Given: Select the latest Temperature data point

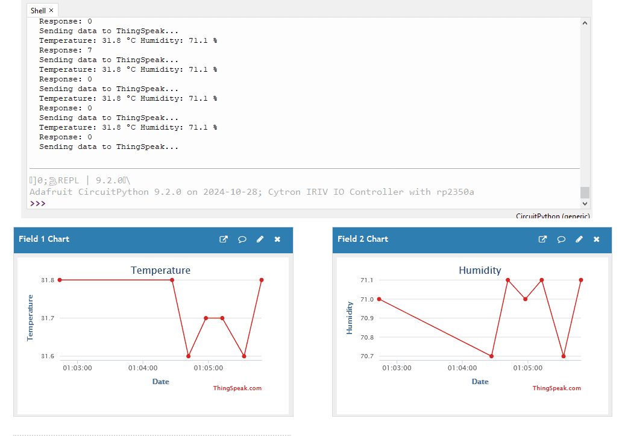Looking at the screenshot, I should click(x=261, y=280).
